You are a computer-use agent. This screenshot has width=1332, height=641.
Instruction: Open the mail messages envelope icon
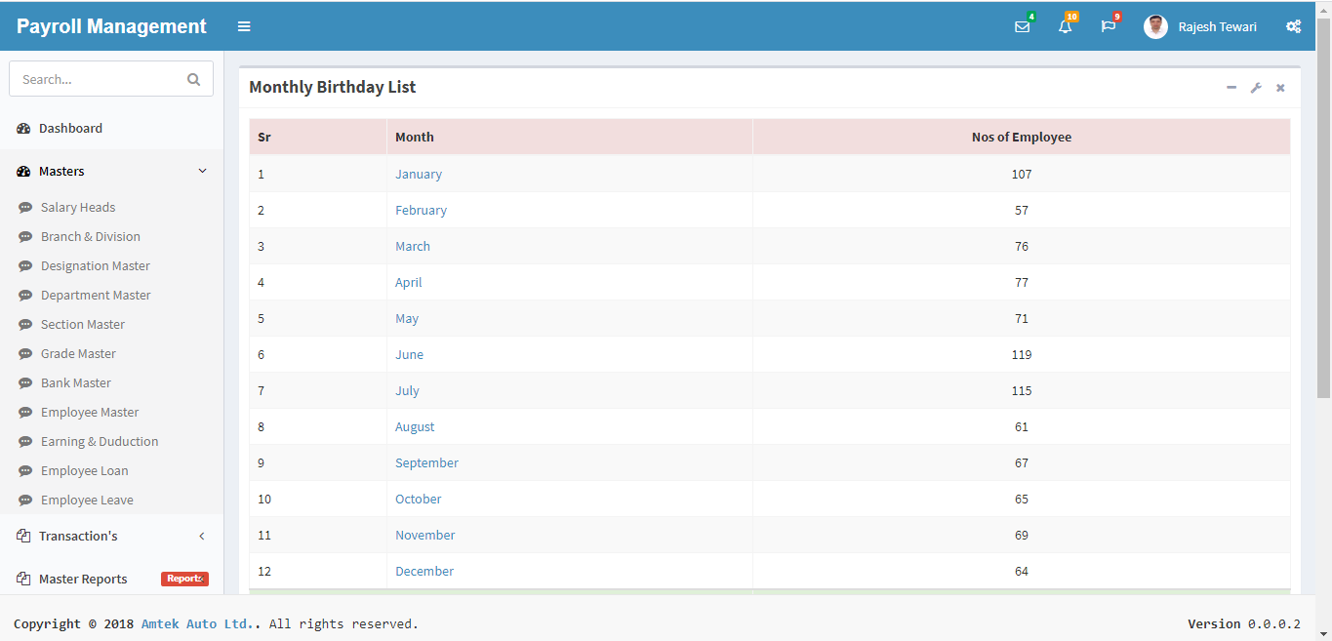click(x=1022, y=26)
